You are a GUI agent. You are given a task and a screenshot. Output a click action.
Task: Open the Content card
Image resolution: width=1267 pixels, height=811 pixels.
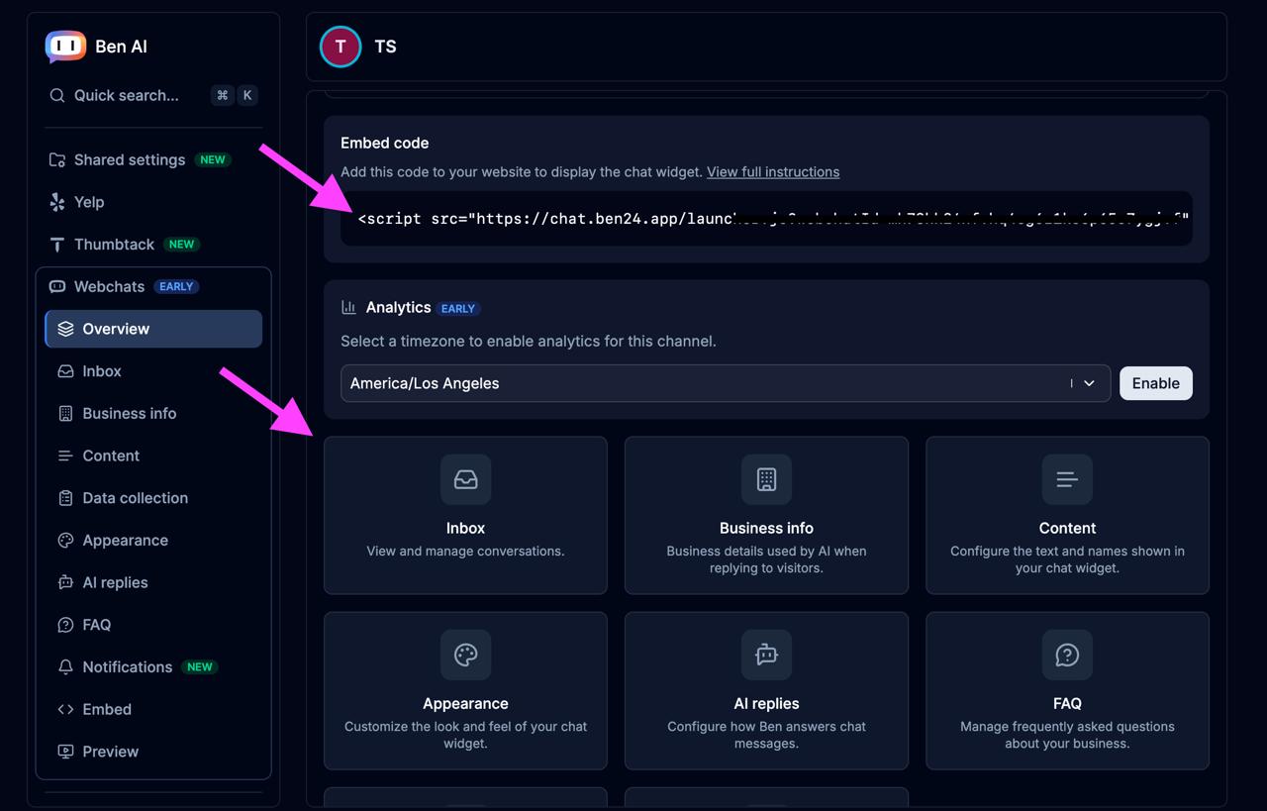tap(1067, 515)
